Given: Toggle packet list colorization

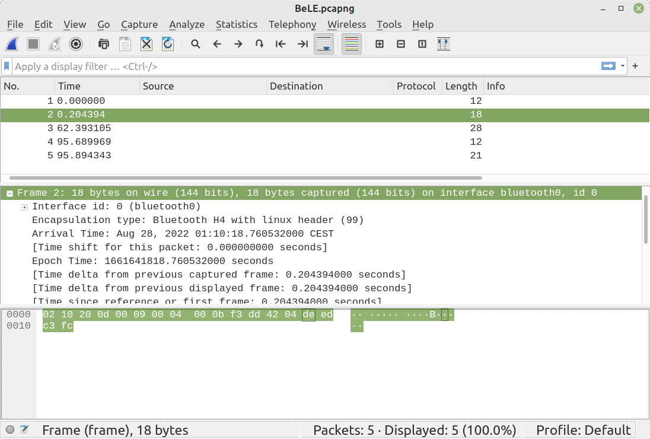Looking at the screenshot, I should pos(351,44).
